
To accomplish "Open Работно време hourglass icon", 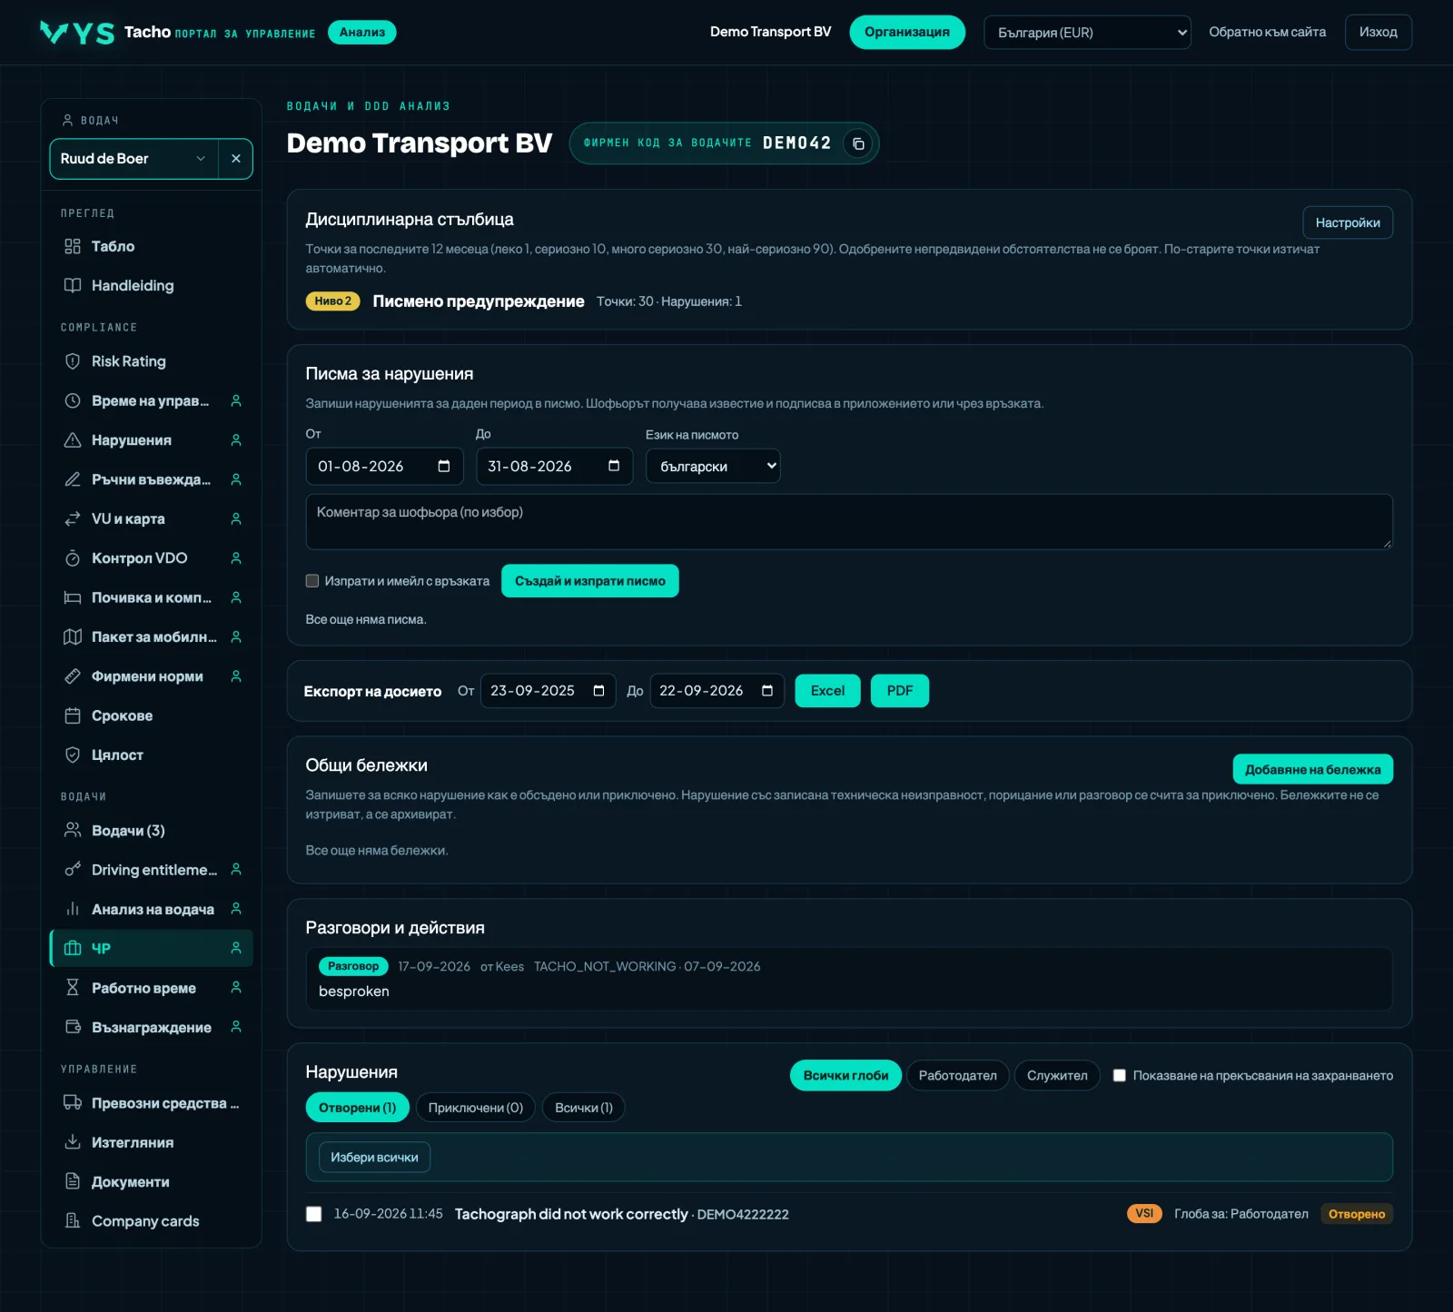I will (x=73, y=988).
